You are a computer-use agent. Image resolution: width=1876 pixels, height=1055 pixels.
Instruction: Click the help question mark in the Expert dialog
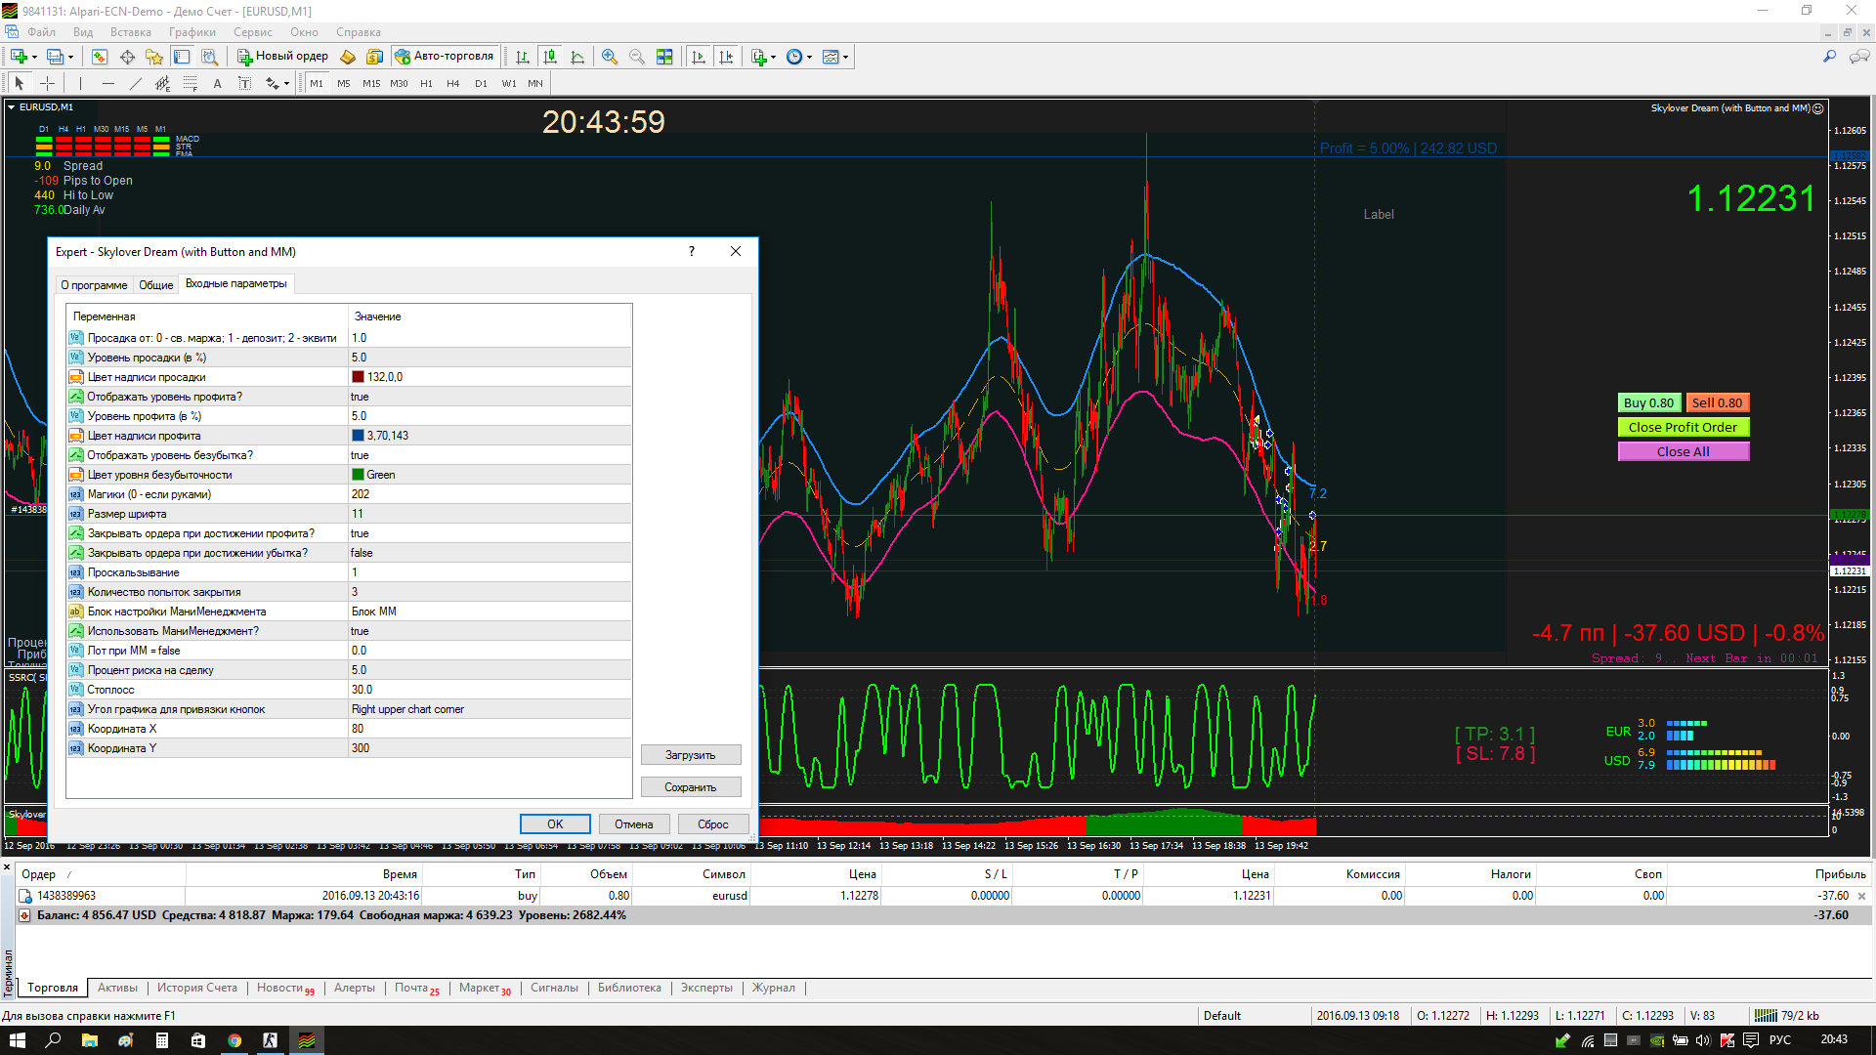pyautogui.click(x=692, y=251)
